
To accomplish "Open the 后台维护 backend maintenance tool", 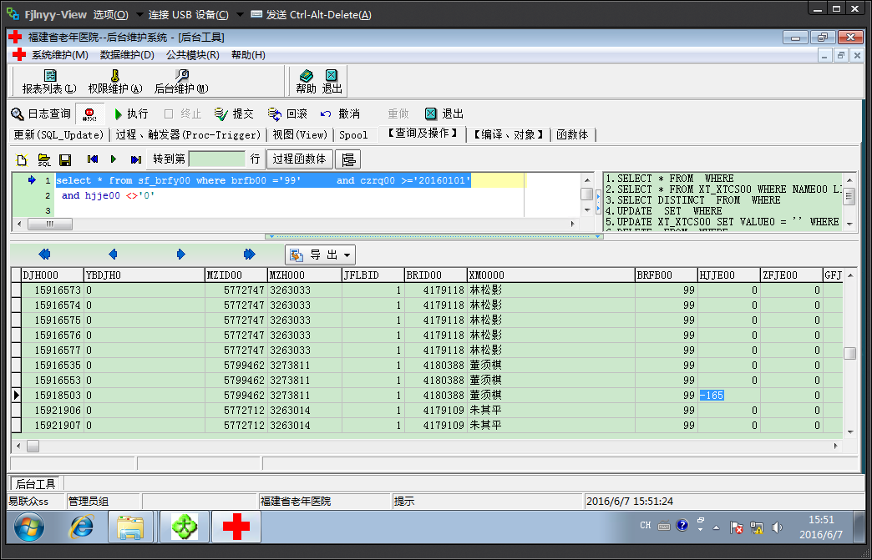I will (181, 82).
